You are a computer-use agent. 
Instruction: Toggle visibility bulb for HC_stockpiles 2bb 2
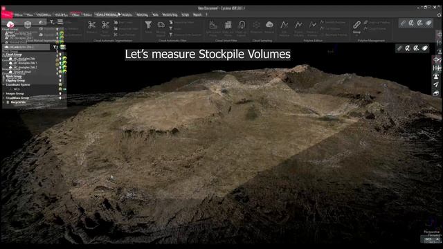(60, 68)
